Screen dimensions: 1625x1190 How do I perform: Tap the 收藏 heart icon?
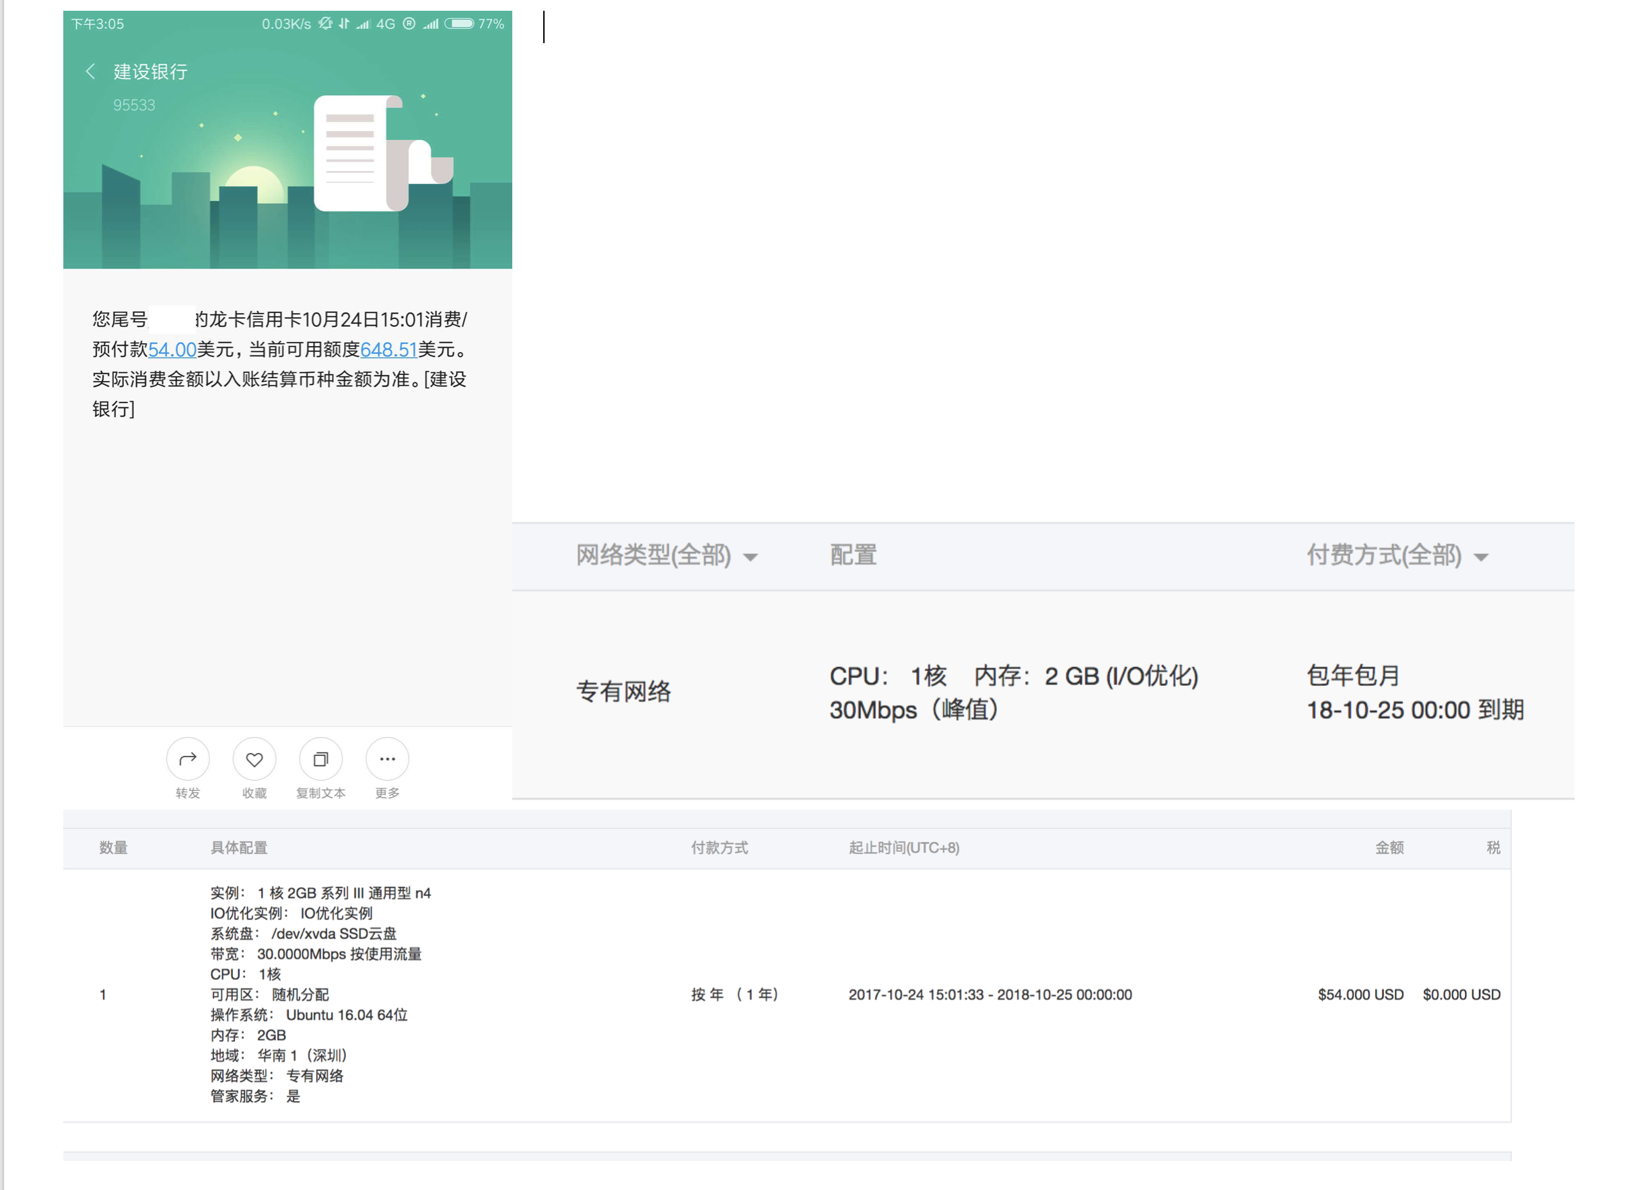tap(254, 759)
